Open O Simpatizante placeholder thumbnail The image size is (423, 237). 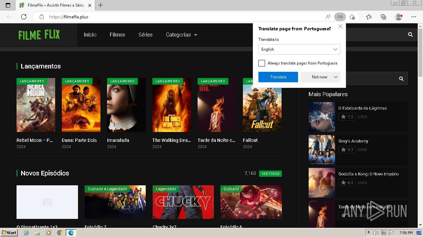(47, 202)
